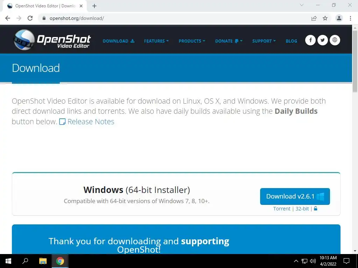The width and height of the screenshot is (358, 268).
Task: Select the OpenShot Video Editor browser tab
Action: (x=45, y=6)
